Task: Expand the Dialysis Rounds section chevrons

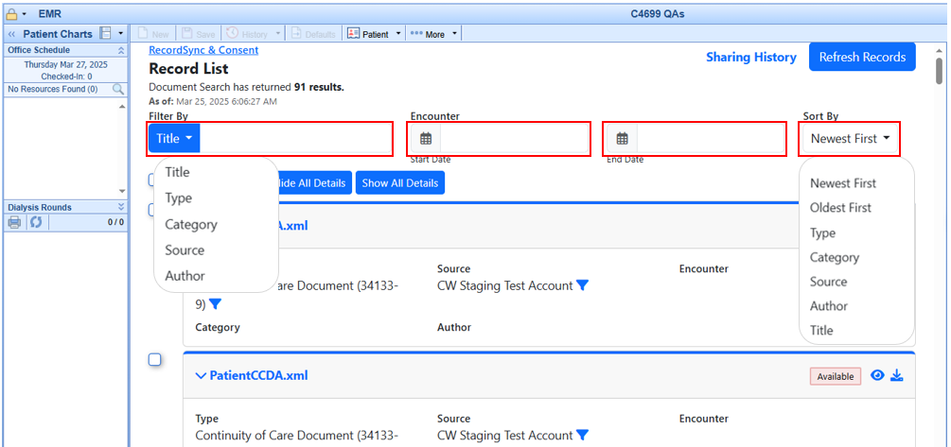Action: [121, 207]
